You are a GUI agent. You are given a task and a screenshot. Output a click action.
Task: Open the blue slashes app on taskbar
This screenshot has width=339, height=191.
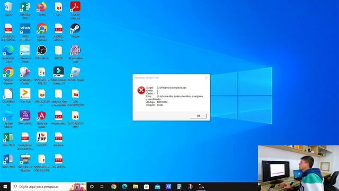point(168,186)
